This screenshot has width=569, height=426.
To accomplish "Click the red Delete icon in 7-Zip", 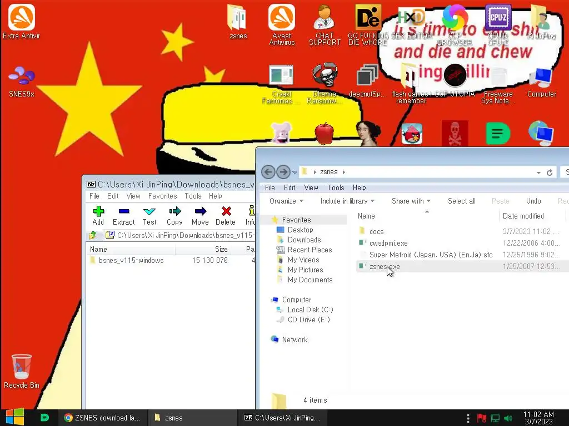I will [226, 216].
